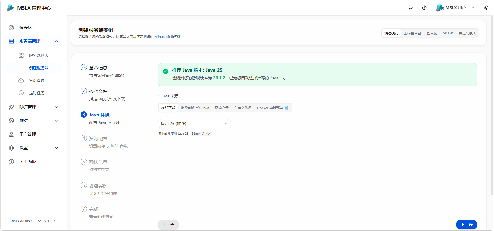Select 环境变量 Java source option
The width and height of the screenshot is (494, 231).
click(222, 108)
